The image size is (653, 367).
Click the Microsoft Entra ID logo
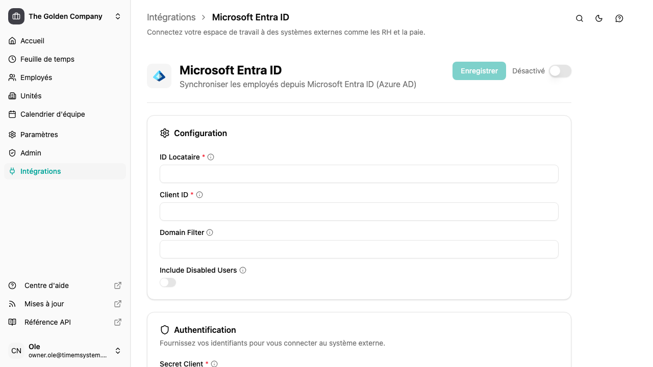[x=159, y=76]
